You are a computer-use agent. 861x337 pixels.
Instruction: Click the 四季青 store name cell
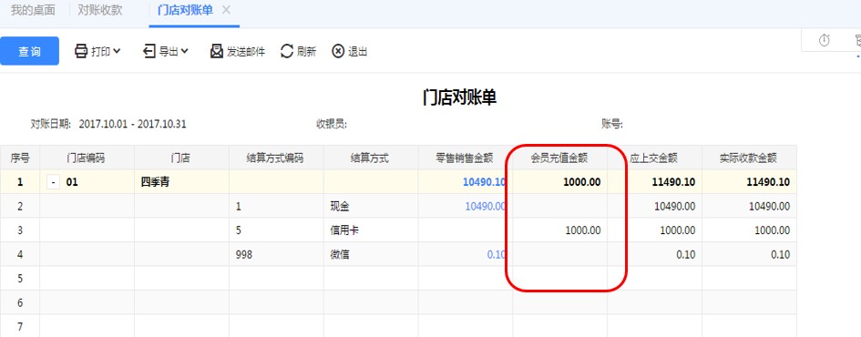tap(181, 182)
